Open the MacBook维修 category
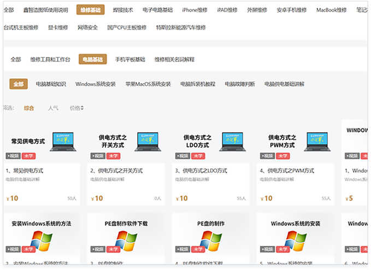This screenshot has width=371, height=270. (x=332, y=10)
